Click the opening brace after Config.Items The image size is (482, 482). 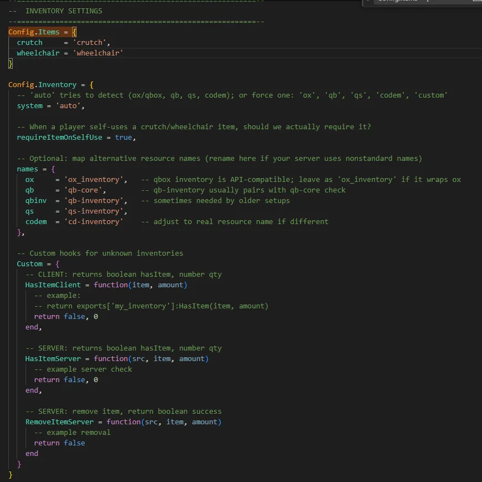tap(74, 32)
